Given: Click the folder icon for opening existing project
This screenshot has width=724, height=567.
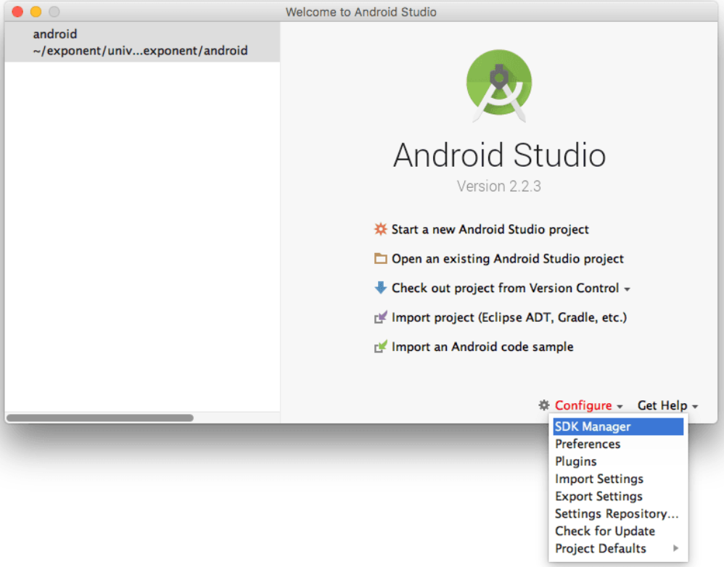Looking at the screenshot, I should click(380, 258).
